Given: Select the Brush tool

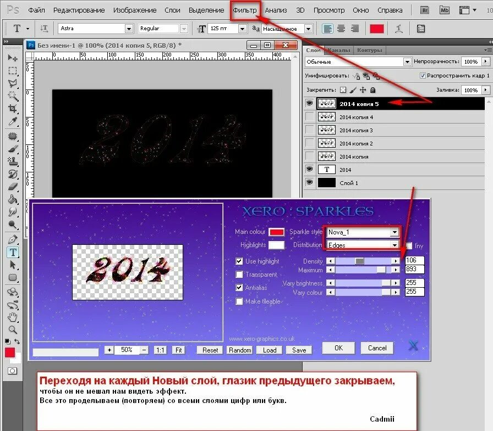Looking at the screenshot, I should point(13,149).
